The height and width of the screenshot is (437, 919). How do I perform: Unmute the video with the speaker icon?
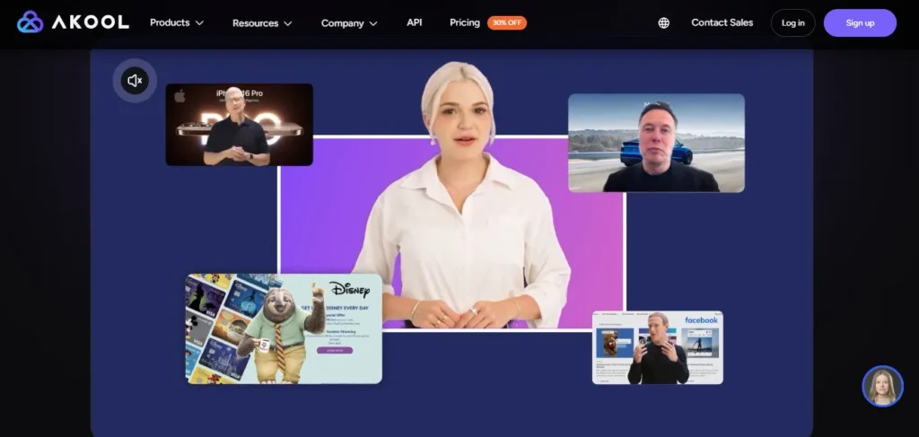[135, 81]
